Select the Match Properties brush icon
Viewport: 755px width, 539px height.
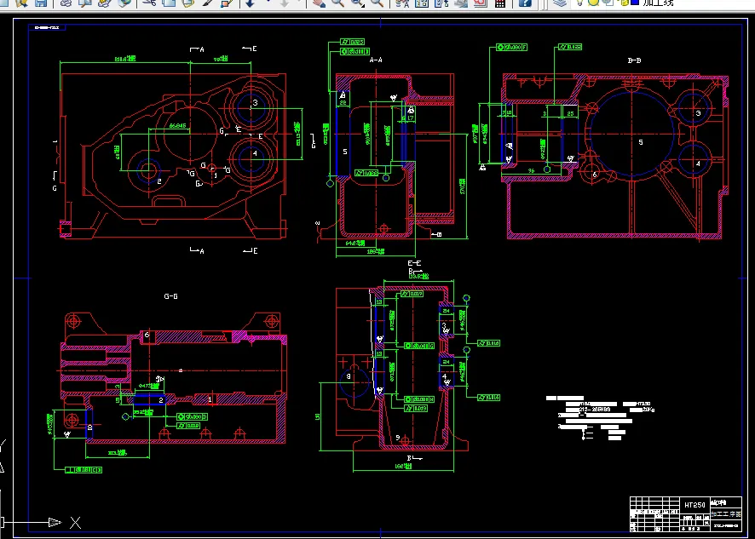coord(208,3)
